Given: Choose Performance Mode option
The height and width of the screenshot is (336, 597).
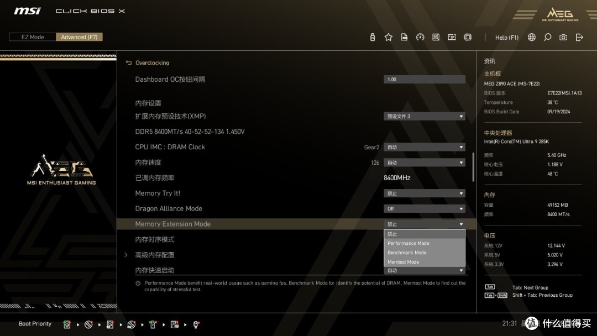Looking at the screenshot, I should (424, 243).
